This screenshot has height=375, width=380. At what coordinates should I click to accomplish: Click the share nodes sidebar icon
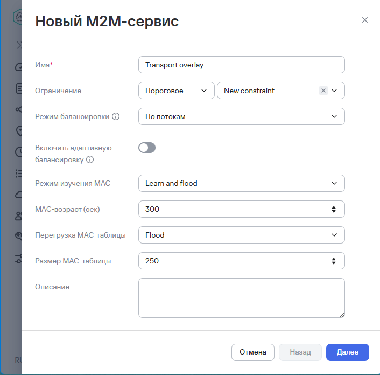(x=19, y=109)
